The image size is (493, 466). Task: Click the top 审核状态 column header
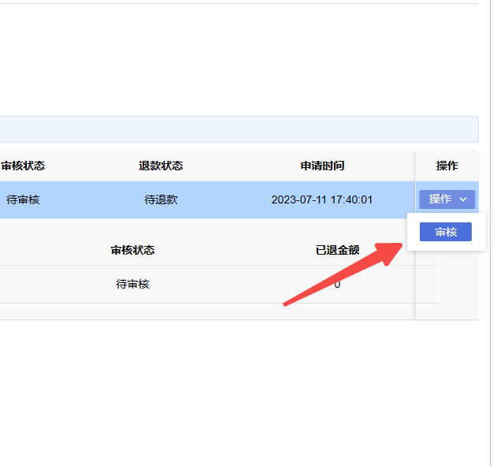point(23,166)
